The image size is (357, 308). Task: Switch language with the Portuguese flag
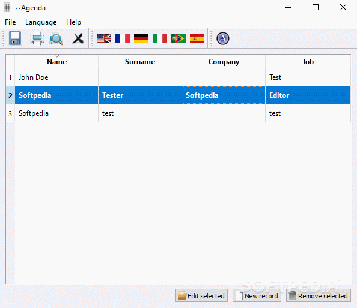[x=178, y=38]
